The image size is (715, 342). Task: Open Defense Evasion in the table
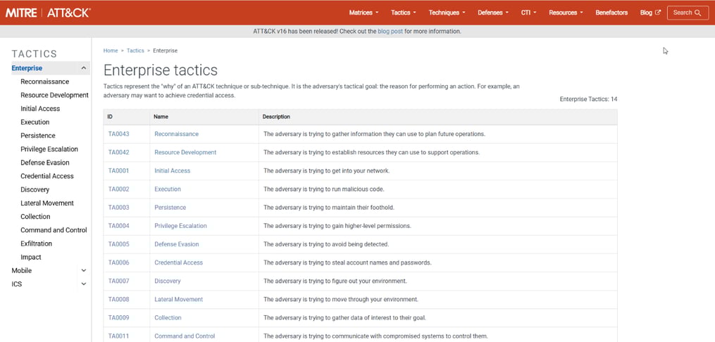point(177,244)
